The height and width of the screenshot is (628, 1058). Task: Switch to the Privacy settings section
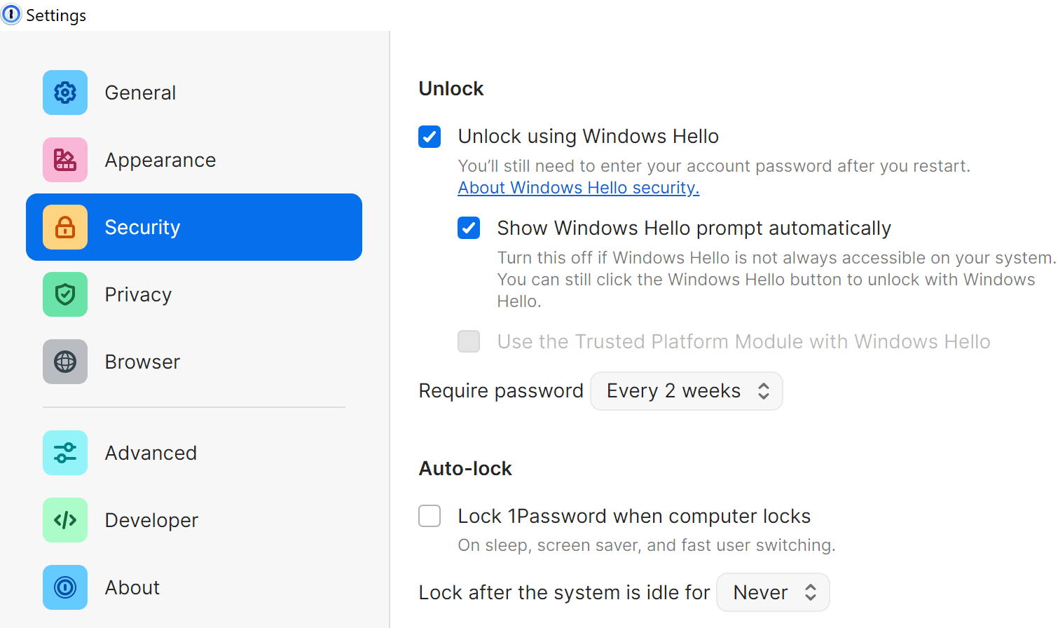[x=138, y=294]
